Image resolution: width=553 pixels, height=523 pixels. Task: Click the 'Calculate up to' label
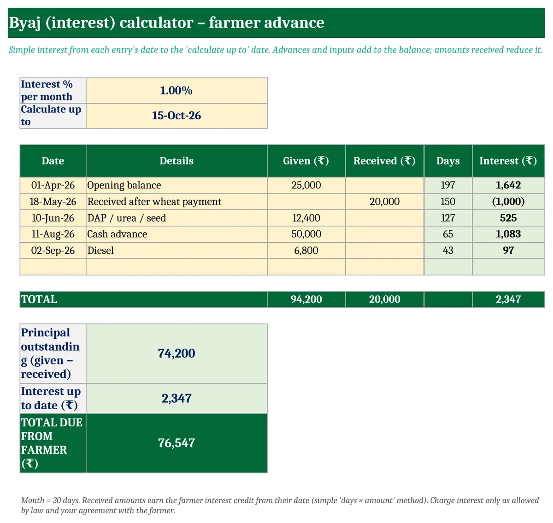click(x=53, y=116)
